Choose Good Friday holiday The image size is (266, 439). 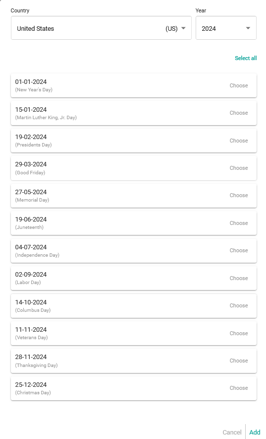click(x=239, y=168)
